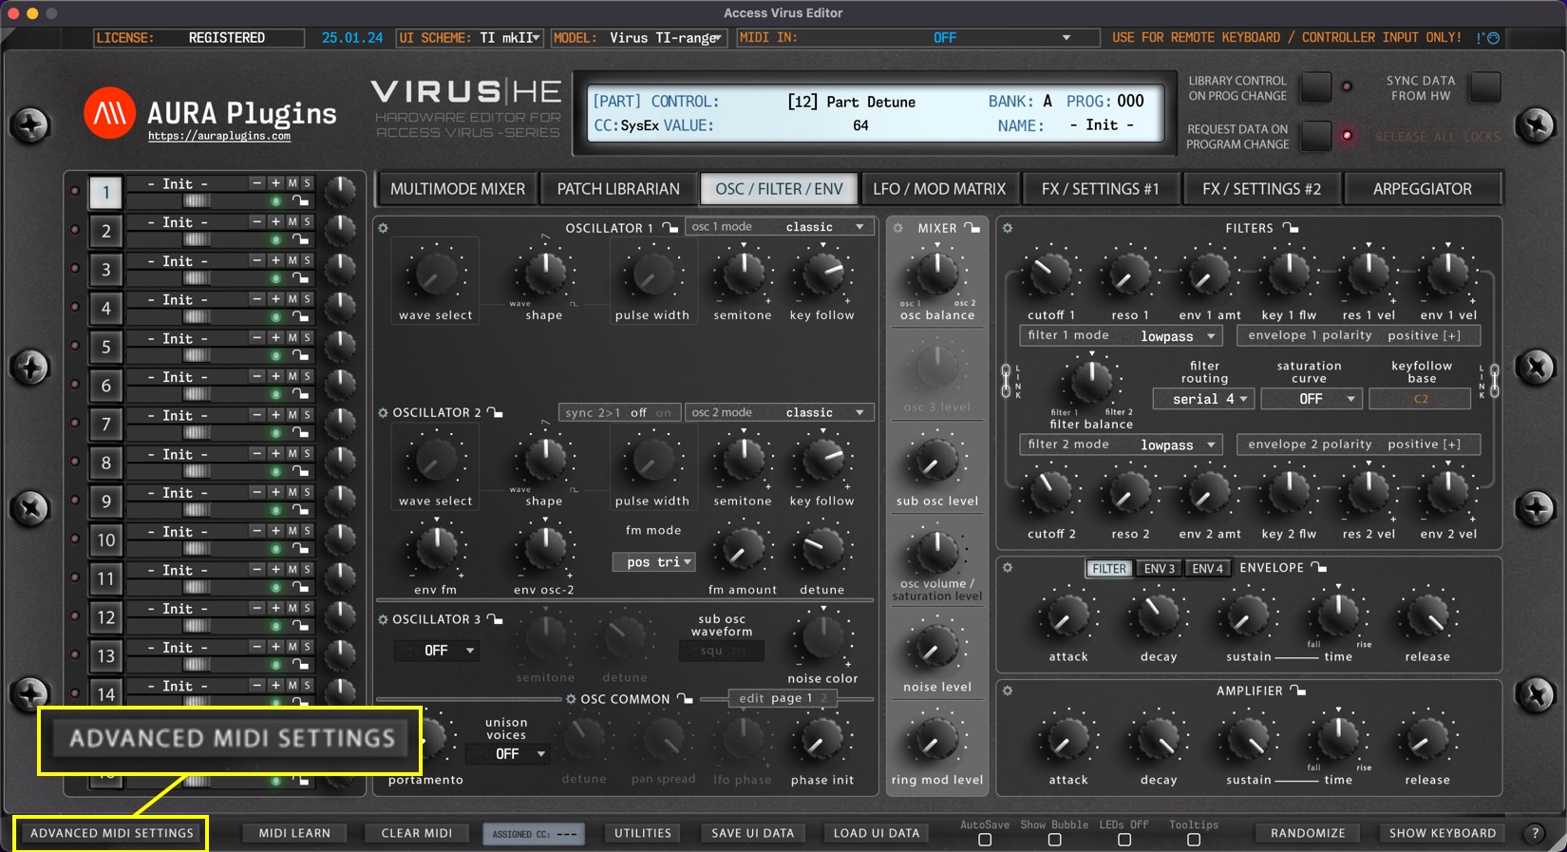Click the Filters section lock icon

click(1290, 228)
